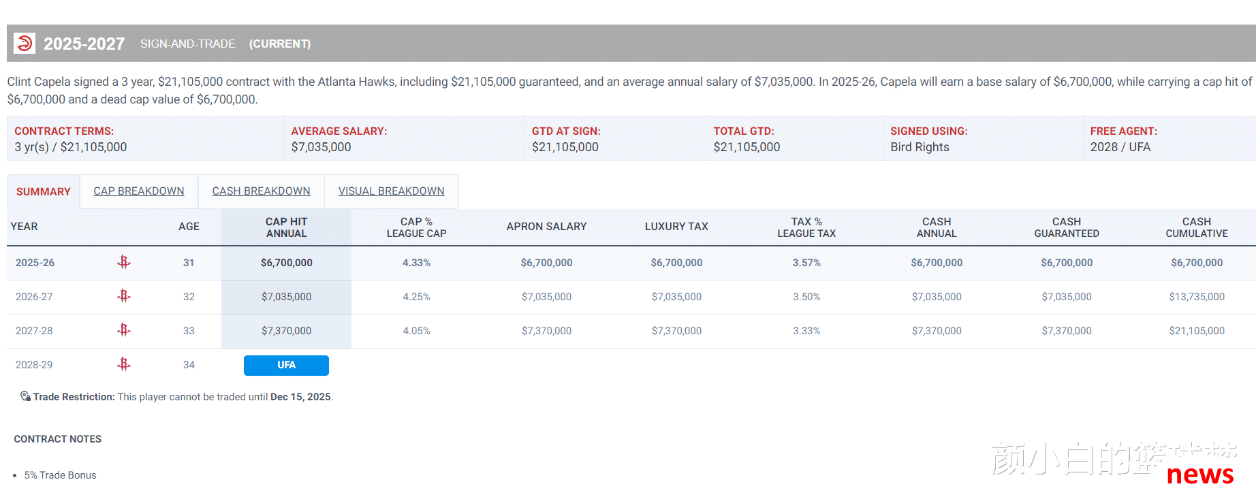This screenshot has width=1256, height=499.
Task: Click the 2025-26 cash guaranteed $6,700,000
Action: point(1067,263)
